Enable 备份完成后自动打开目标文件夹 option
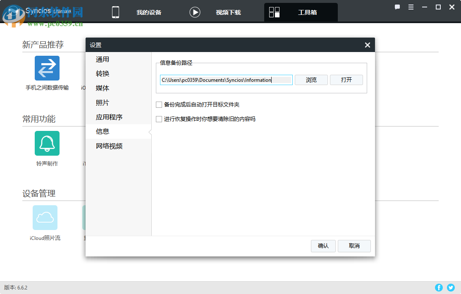Viewport: 461px width, 294px height. tap(159, 104)
